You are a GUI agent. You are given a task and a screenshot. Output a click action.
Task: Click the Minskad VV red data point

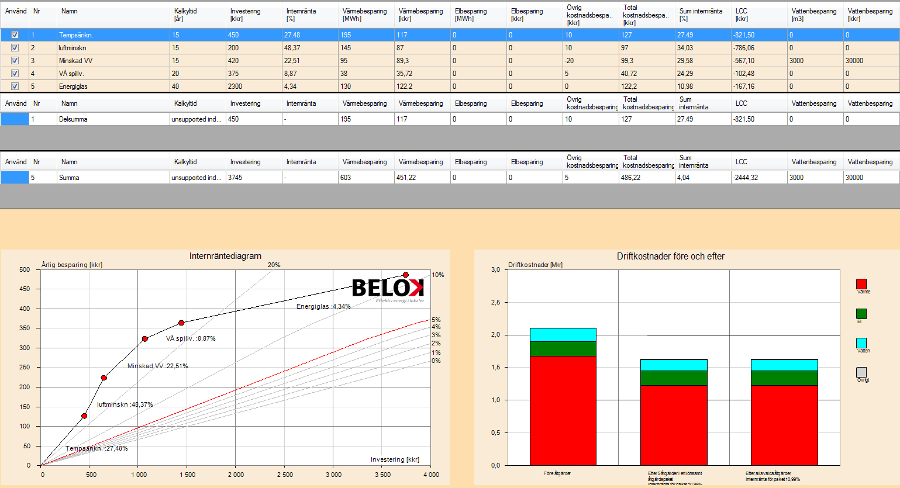tap(145, 339)
